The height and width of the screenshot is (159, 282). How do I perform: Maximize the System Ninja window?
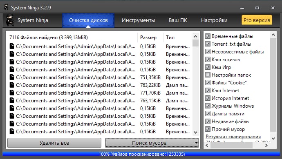[x=257, y=8]
